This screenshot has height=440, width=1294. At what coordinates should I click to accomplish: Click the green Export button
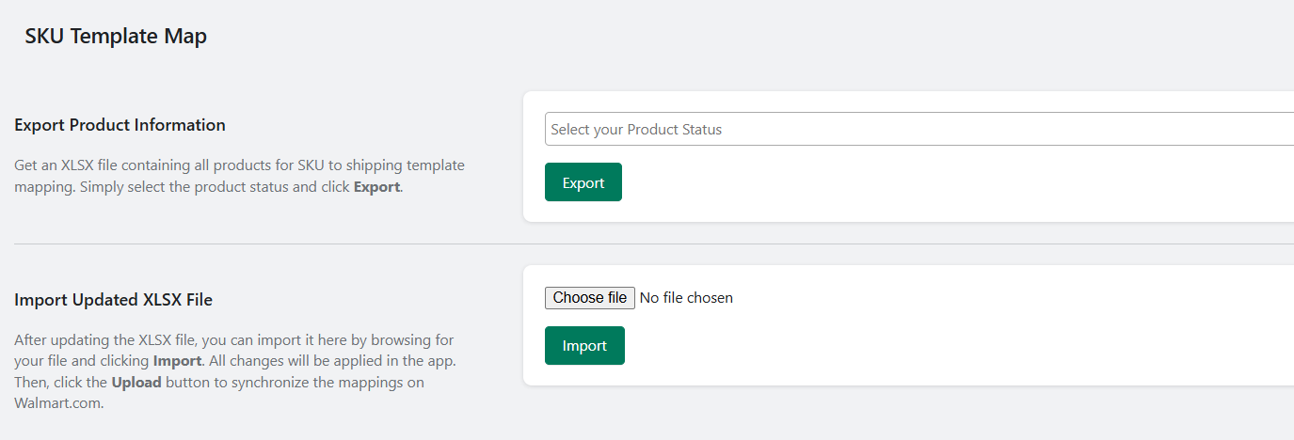click(583, 182)
